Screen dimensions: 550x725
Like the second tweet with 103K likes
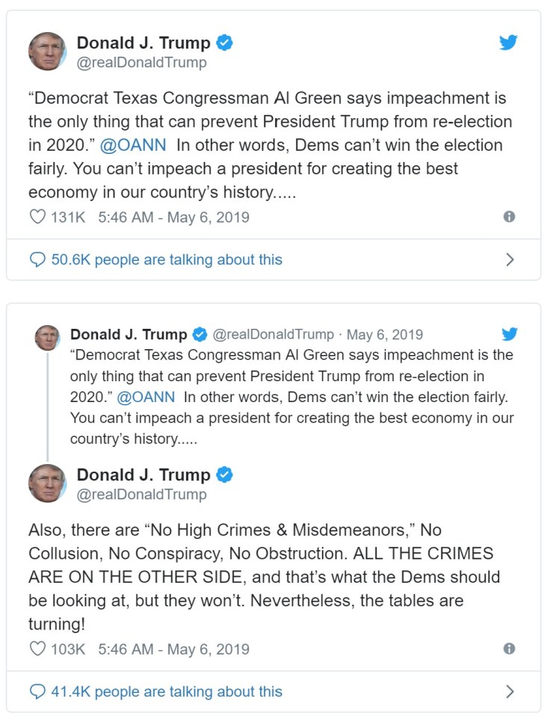37,649
